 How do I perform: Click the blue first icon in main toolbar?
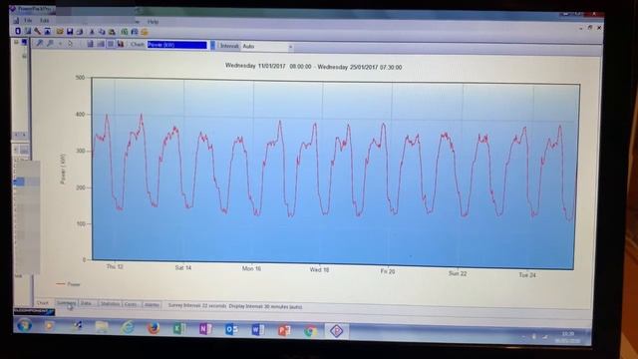pos(18,31)
